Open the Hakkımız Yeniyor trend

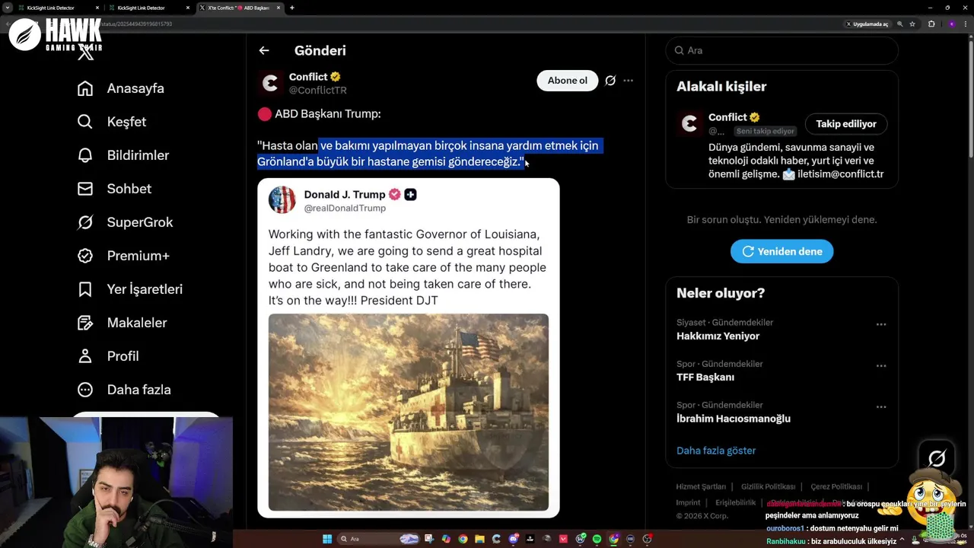pyautogui.click(x=718, y=336)
